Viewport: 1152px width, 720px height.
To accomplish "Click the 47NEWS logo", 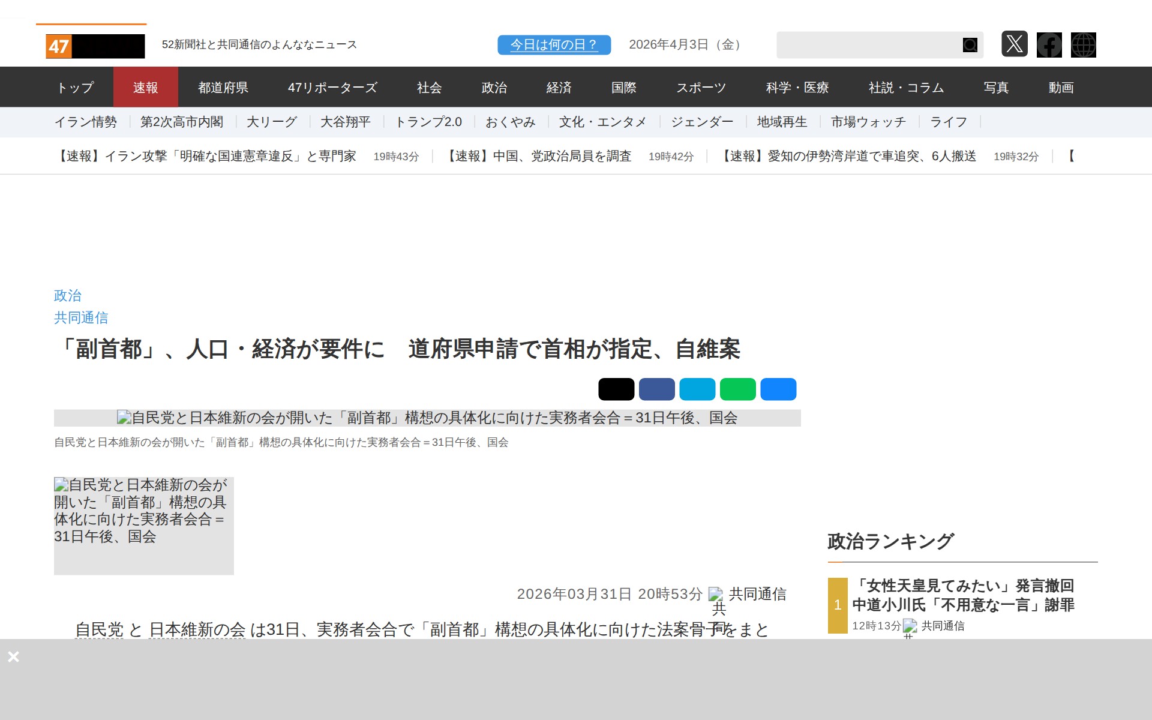I will click(x=95, y=46).
